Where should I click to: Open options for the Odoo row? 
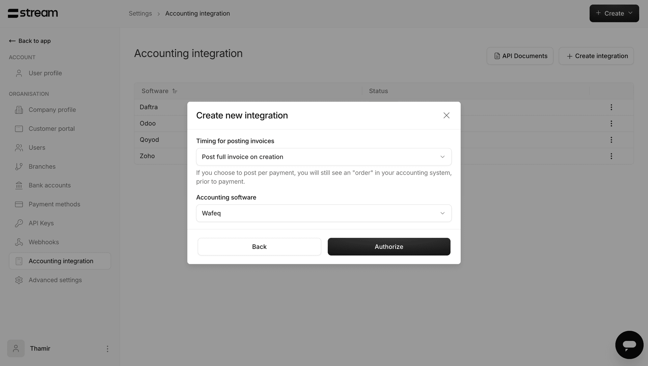pos(611,123)
